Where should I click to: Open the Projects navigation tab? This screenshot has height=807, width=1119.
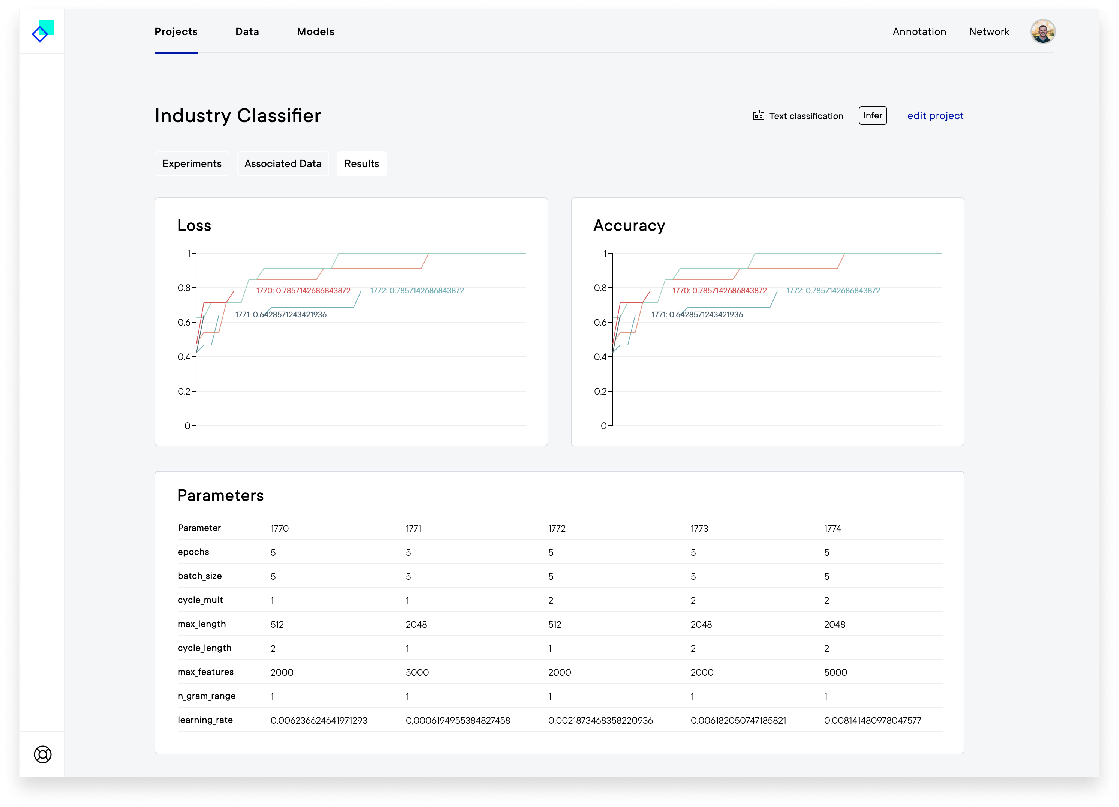click(x=175, y=31)
